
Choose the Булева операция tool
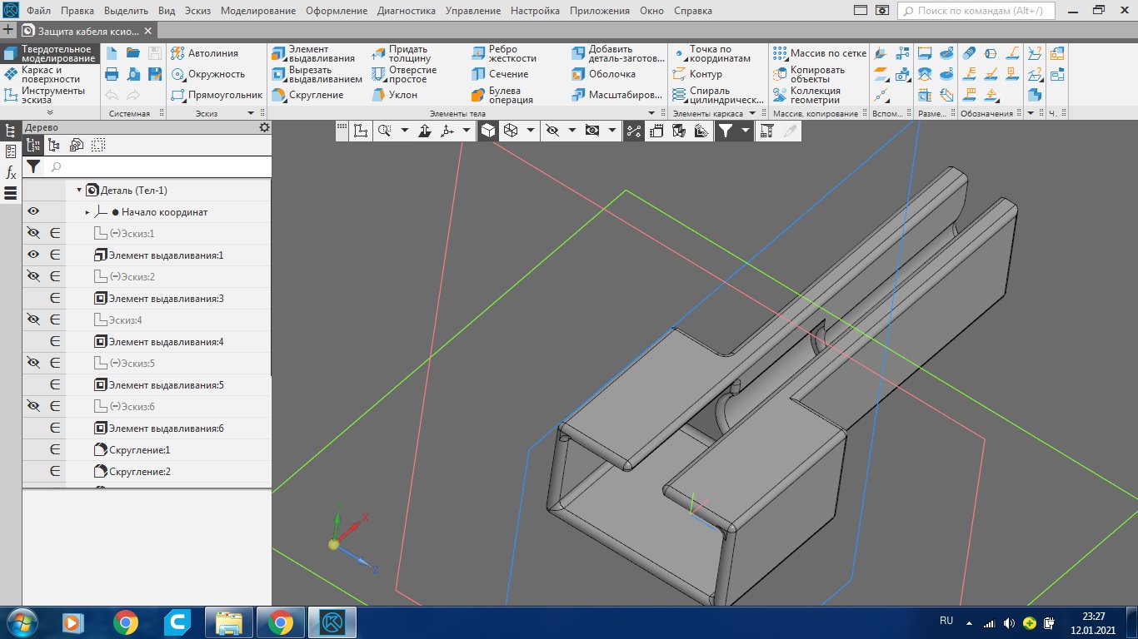pos(502,95)
